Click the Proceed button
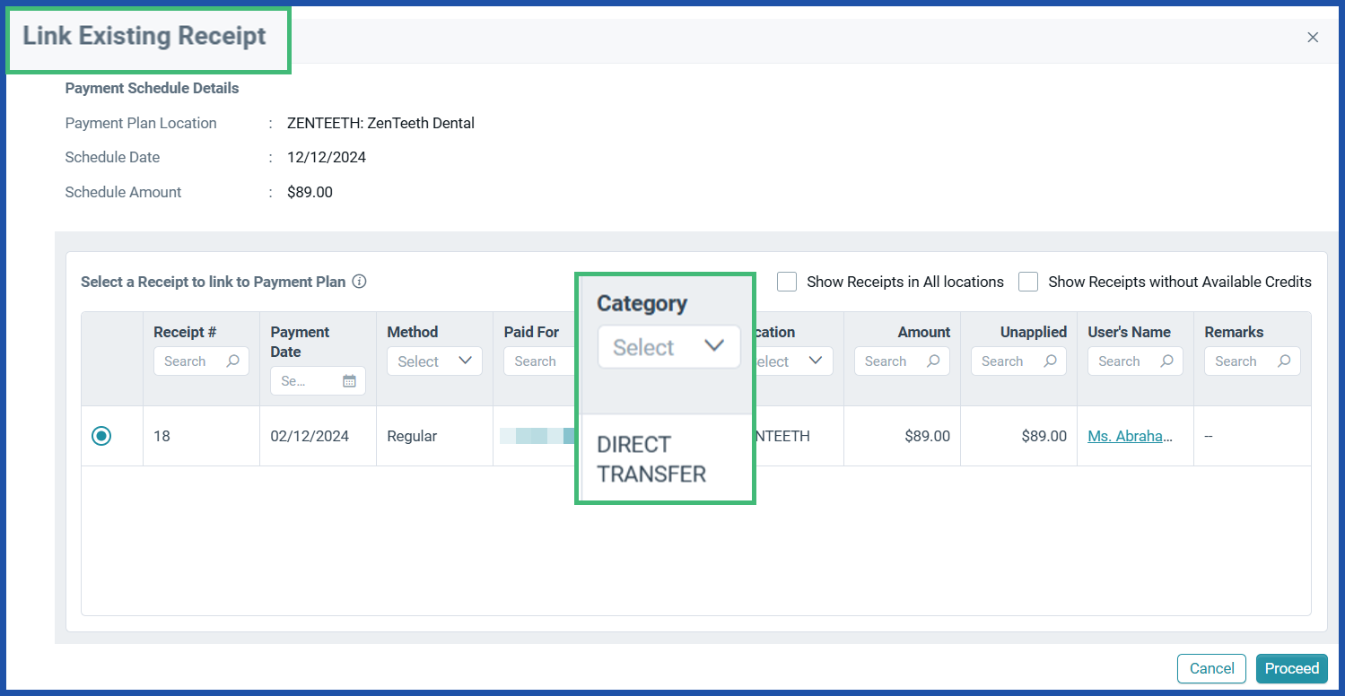The height and width of the screenshot is (696, 1345). (x=1291, y=668)
